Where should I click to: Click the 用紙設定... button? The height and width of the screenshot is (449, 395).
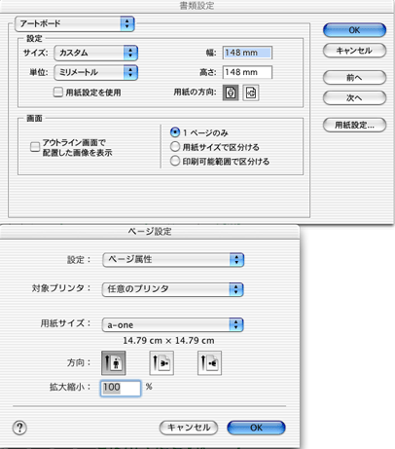pos(354,125)
